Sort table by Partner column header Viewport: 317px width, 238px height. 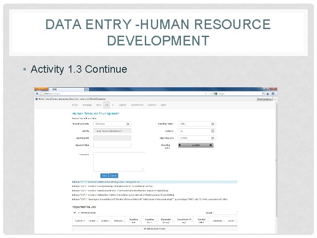click(93, 221)
